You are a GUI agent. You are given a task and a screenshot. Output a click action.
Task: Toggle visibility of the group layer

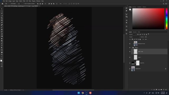pos(130,47)
